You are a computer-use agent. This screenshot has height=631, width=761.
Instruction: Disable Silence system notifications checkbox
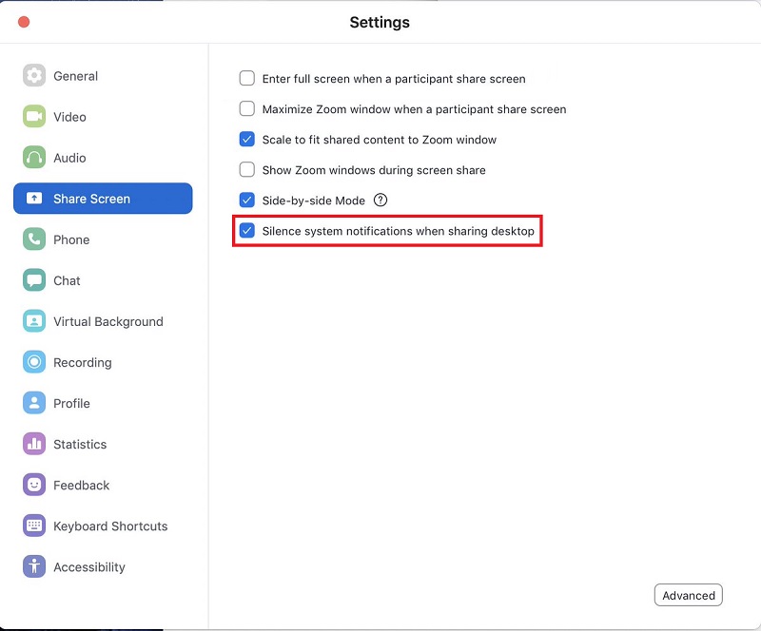(x=247, y=231)
